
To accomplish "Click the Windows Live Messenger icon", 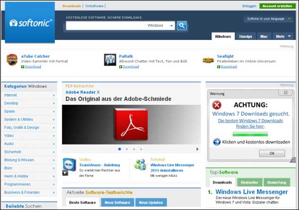I will (141, 165).
